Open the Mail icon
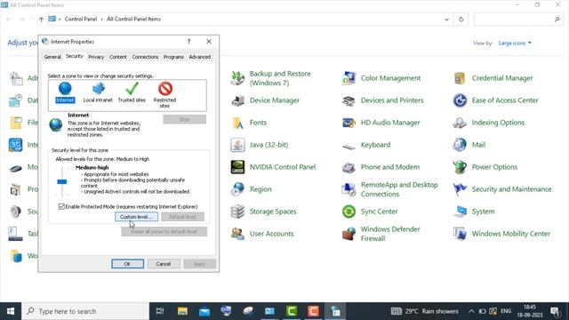The image size is (569, 320). pyautogui.click(x=460, y=145)
